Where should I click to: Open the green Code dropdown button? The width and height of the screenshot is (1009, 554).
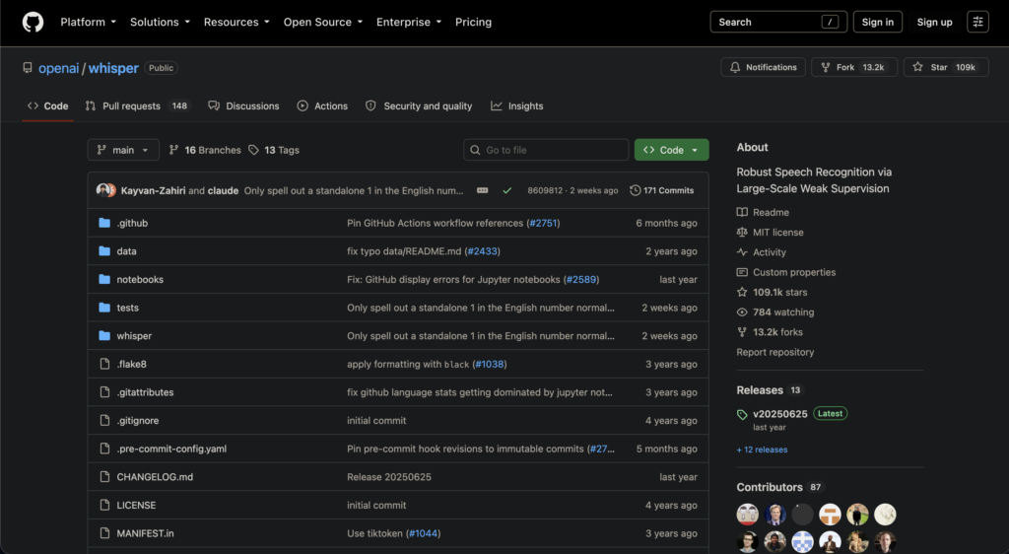click(671, 150)
